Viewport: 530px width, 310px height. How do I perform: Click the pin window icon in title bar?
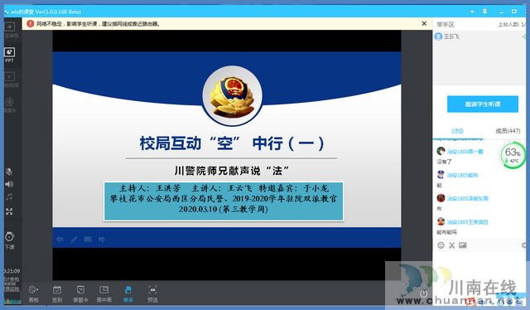(x=484, y=12)
